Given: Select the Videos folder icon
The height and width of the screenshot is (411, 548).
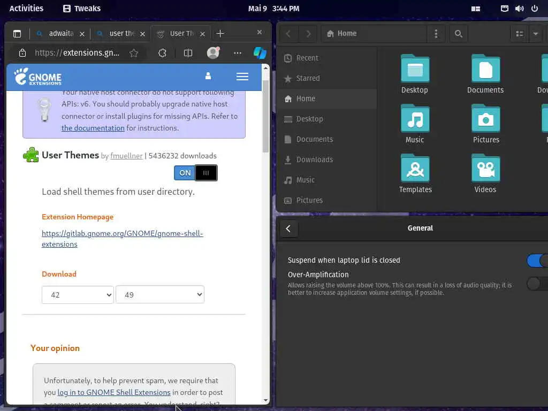Looking at the screenshot, I should click(485, 169).
